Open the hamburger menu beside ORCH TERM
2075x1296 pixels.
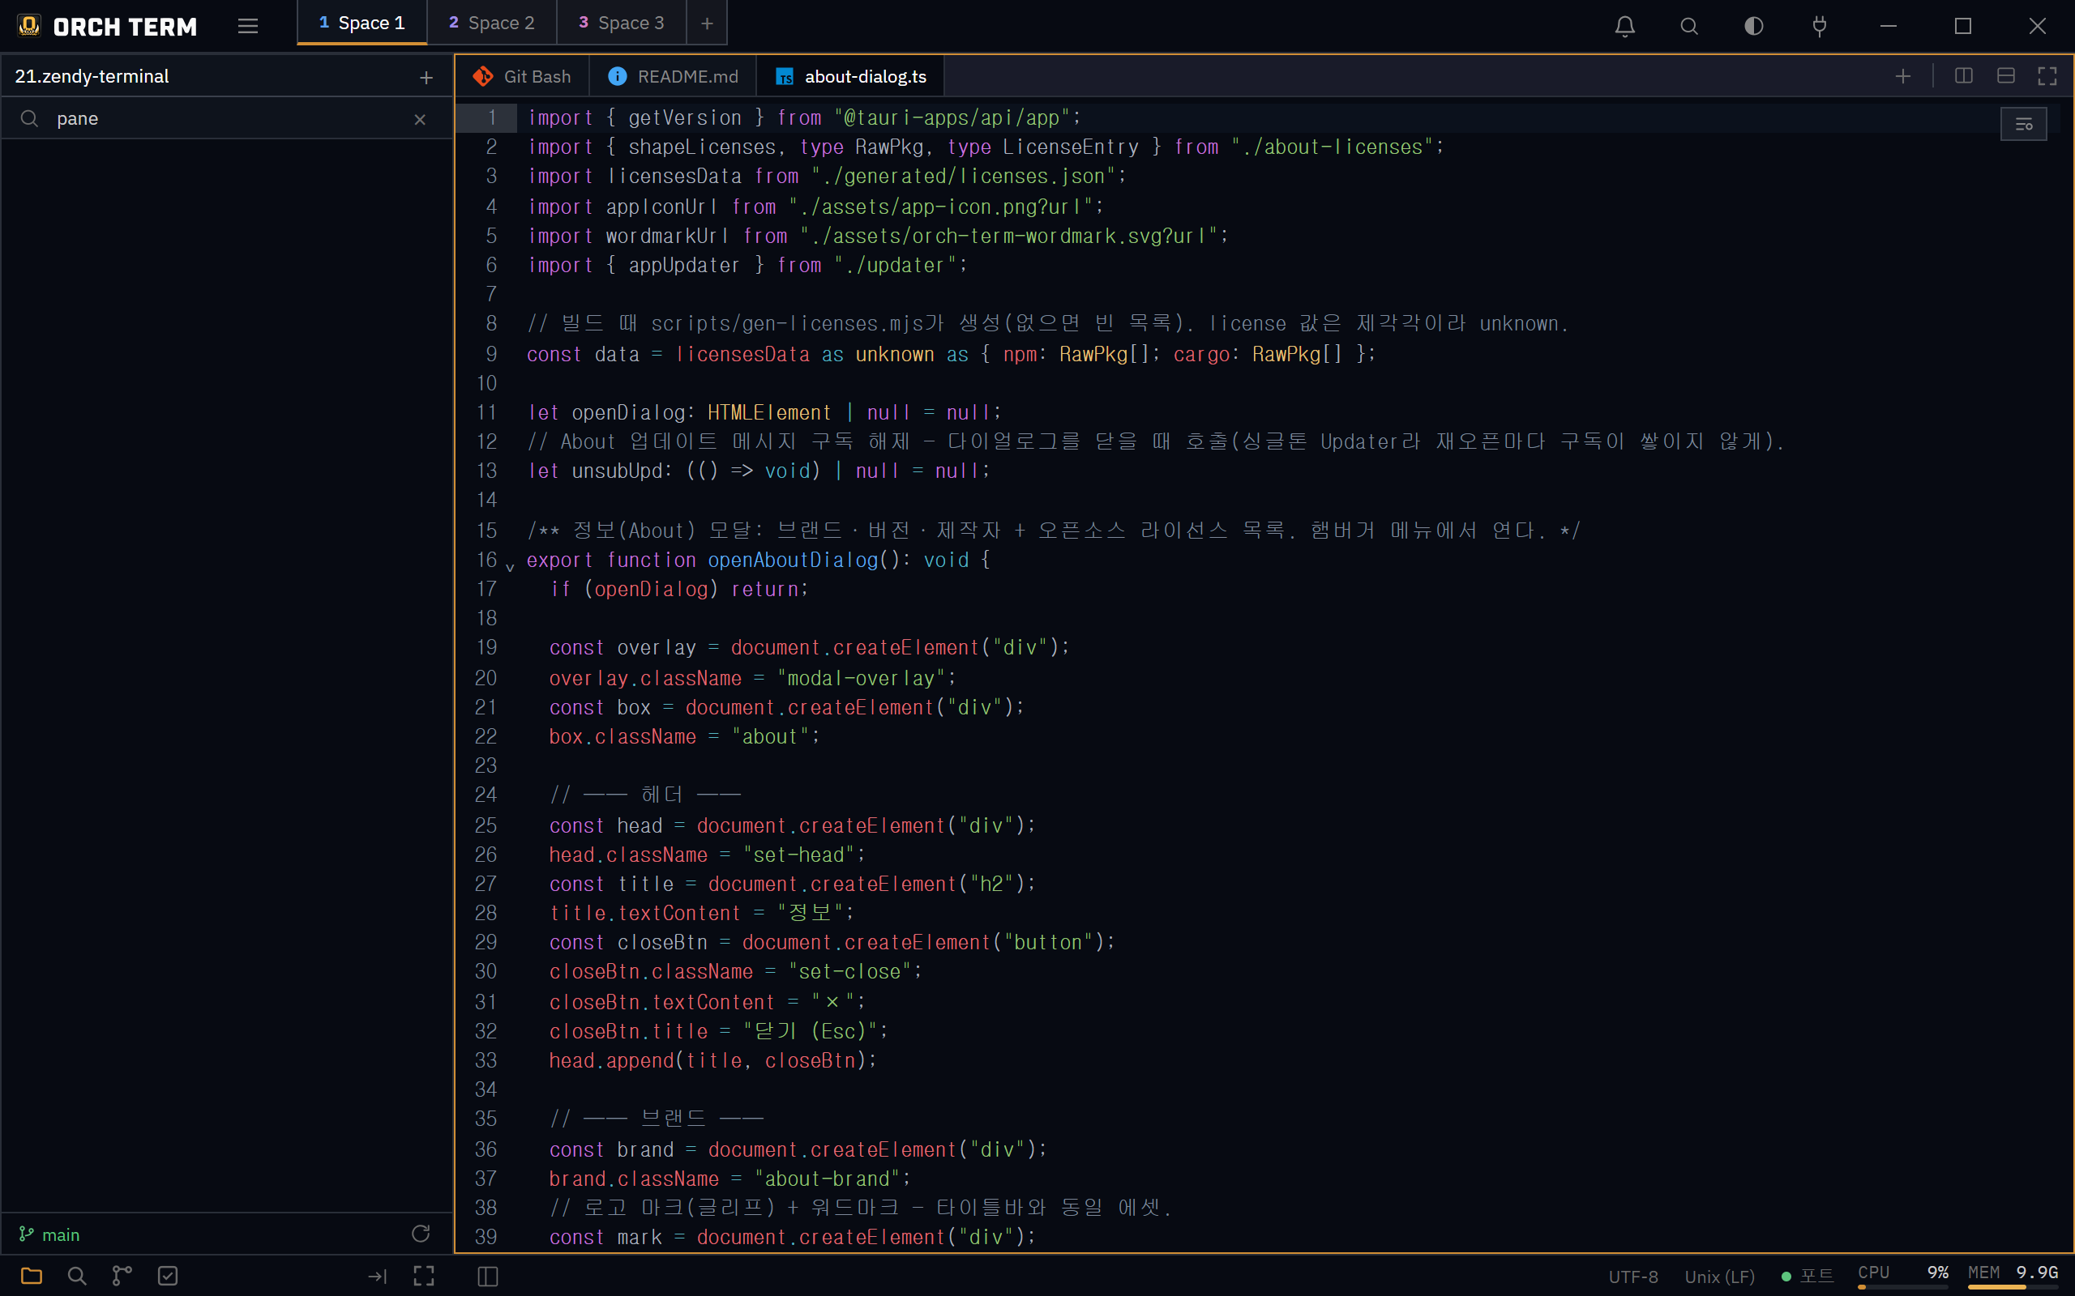click(248, 26)
